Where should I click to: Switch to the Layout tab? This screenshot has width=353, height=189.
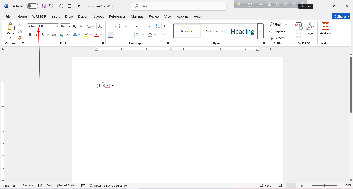click(x=99, y=16)
